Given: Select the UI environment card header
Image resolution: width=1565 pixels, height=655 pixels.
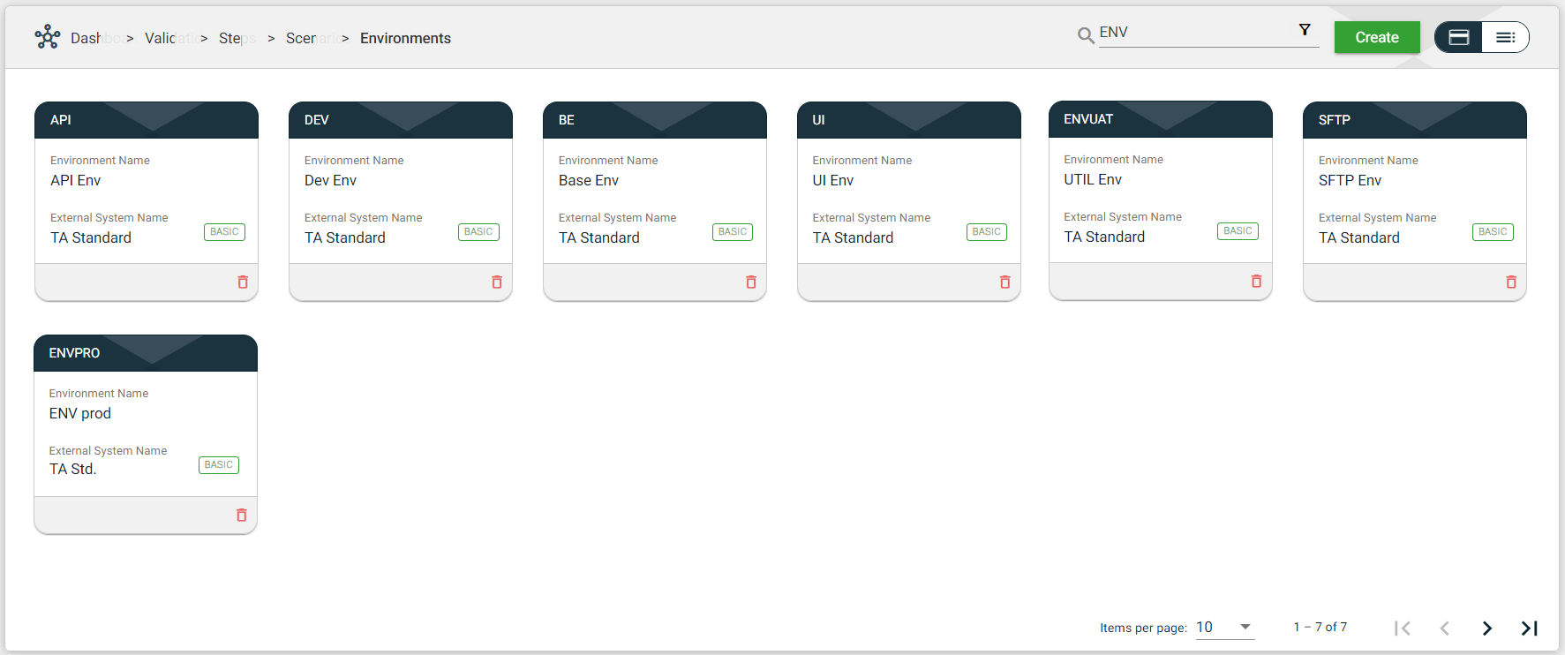Looking at the screenshot, I should pyautogui.click(x=908, y=120).
